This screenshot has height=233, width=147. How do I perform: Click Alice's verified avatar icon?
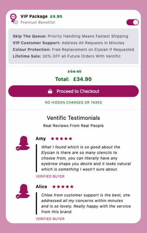tap(23, 191)
